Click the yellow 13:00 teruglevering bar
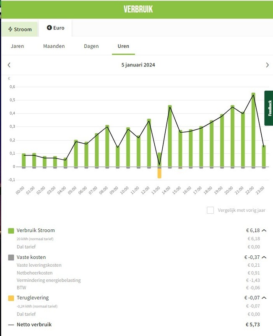273x336 pixels. point(159,173)
